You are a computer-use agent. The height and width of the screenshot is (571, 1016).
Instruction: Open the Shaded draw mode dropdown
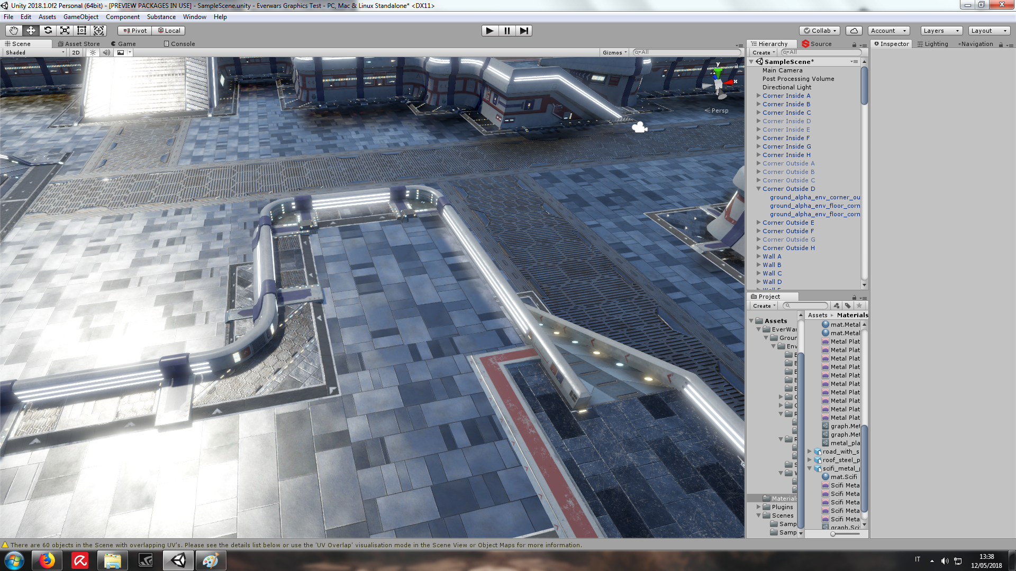[34, 52]
